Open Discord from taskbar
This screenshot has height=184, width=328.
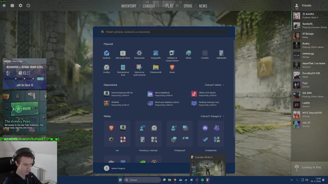(191, 180)
